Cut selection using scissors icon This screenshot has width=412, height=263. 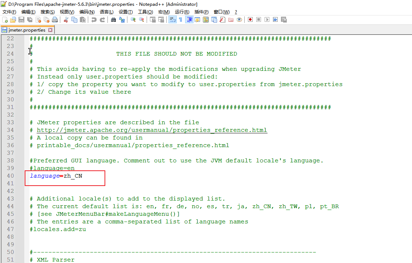[65, 20]
